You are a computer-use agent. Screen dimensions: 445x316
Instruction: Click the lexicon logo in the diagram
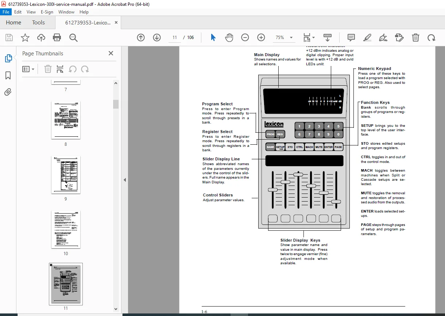click(x=274, y=124)
